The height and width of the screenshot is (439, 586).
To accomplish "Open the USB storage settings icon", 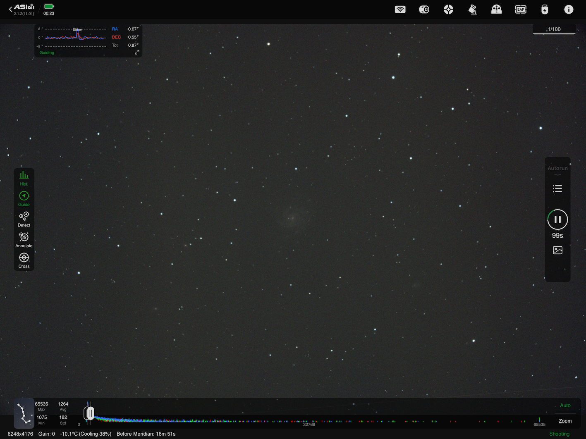I will [545, 10].
